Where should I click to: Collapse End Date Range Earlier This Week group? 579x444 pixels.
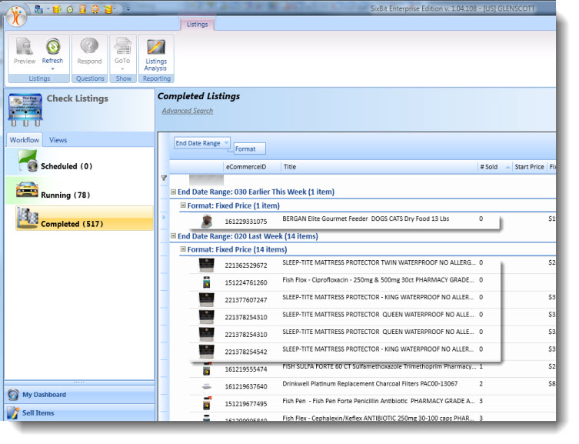(174, 192)
